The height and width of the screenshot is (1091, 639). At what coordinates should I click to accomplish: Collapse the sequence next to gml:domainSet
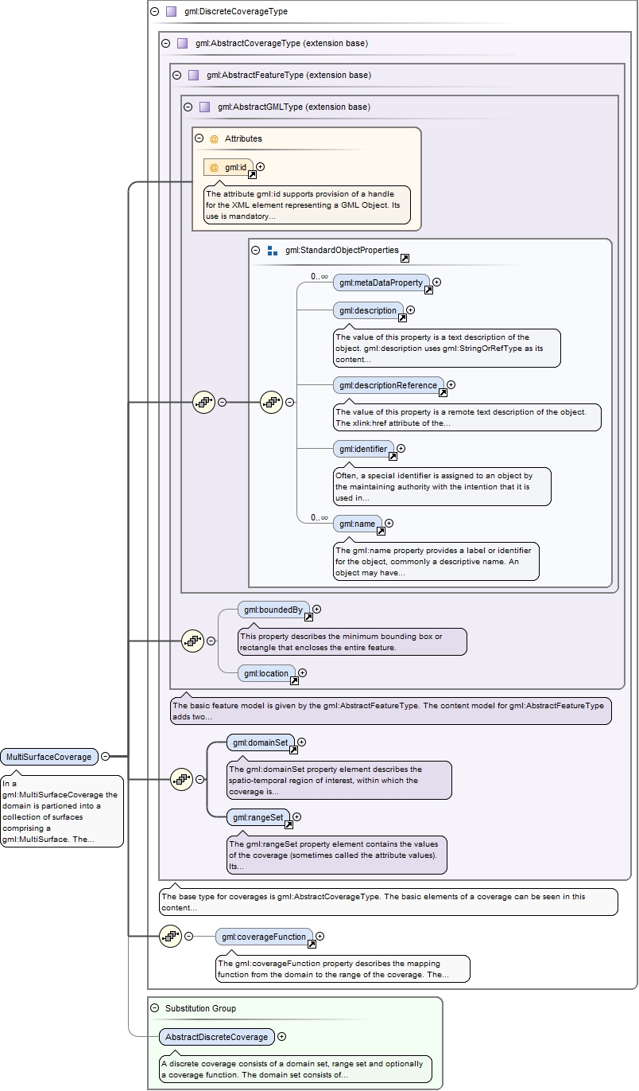click(199, 780)
